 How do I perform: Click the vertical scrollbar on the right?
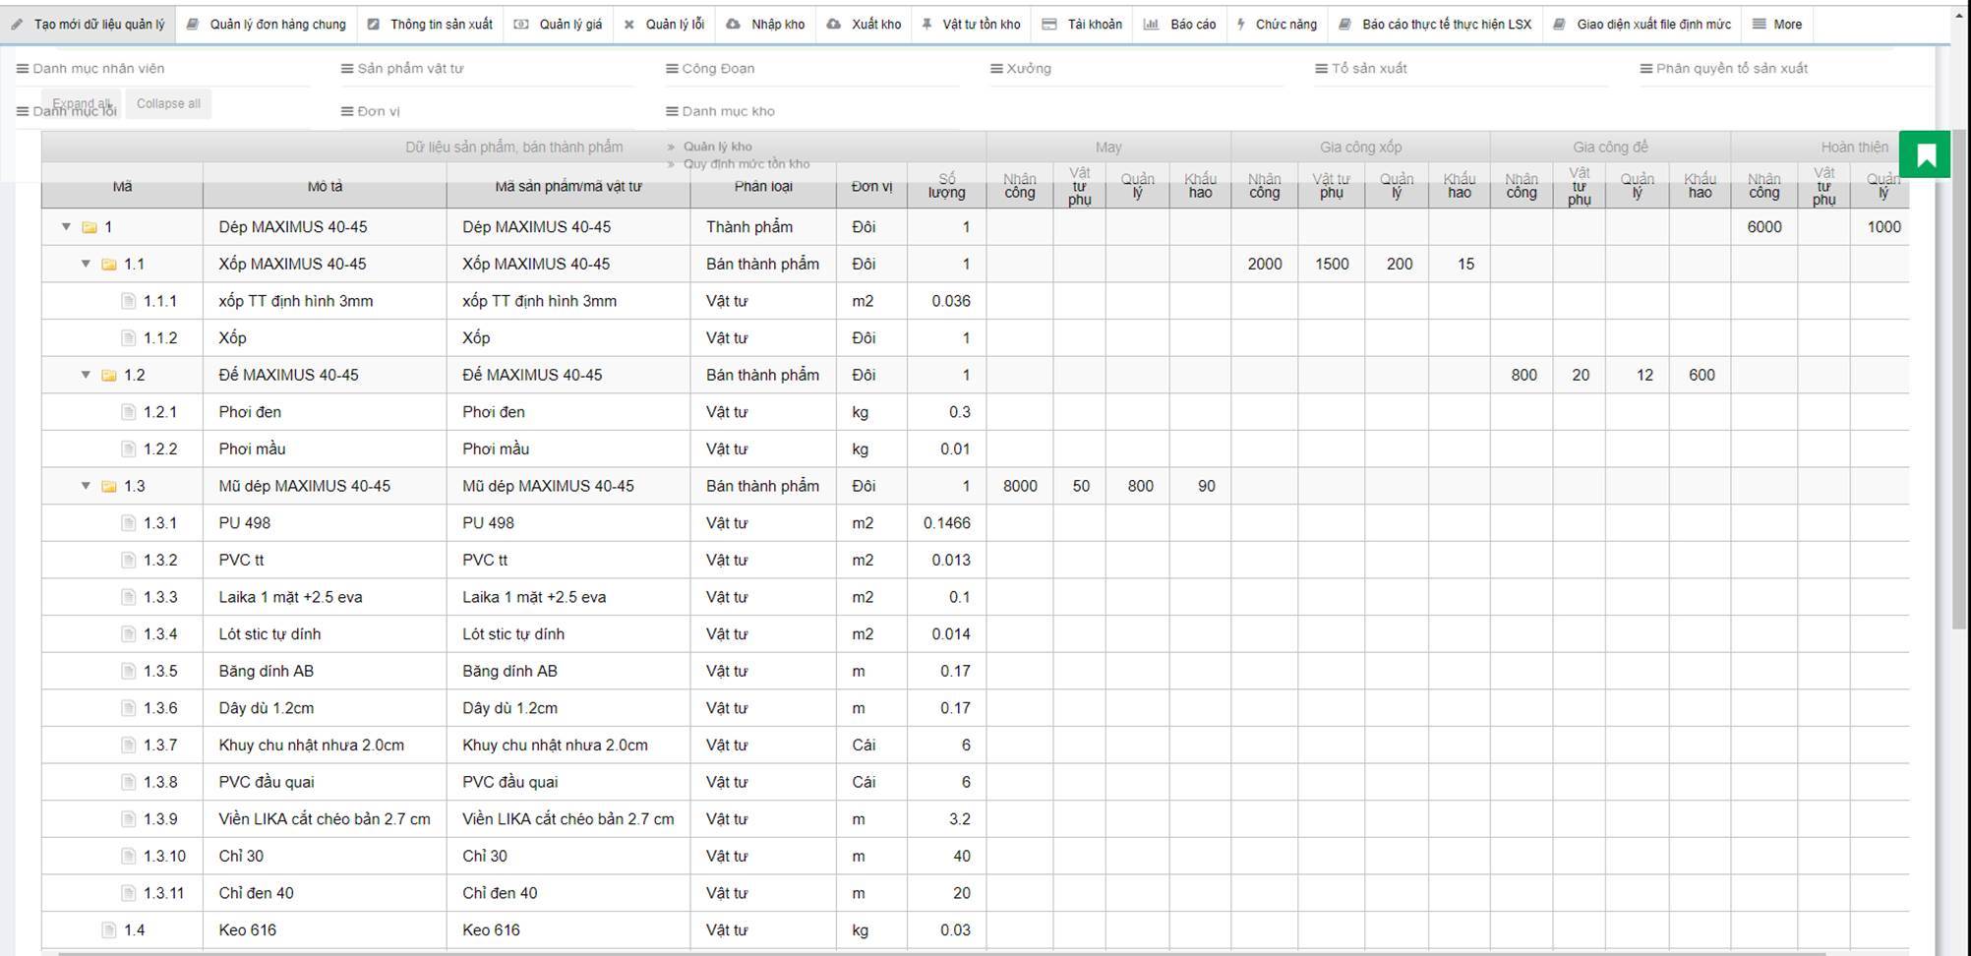click(1958, 393)
